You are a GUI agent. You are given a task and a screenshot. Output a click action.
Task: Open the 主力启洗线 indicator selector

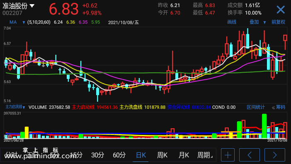click(15, 107)
